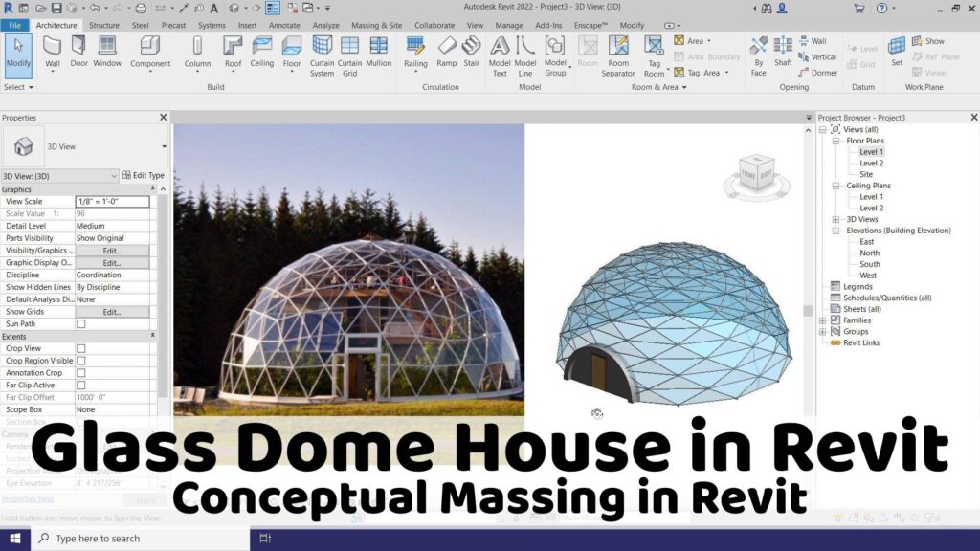Select the Stair tool
Screen dimensions: 980x551
click(471, 52)
